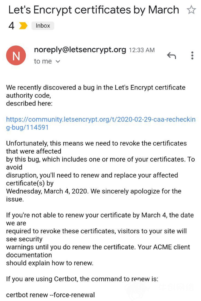Open the community.letsencrypt.org bug link
Viewport: 201px width, 301px height.
pyautogui.click(x=101, y=123)
